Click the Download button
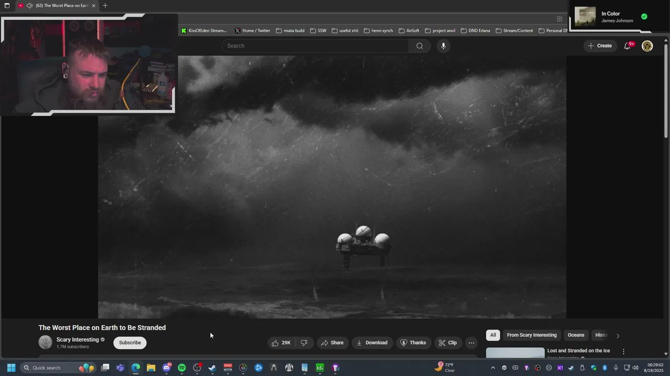The image size is (670, 376). 372,343
